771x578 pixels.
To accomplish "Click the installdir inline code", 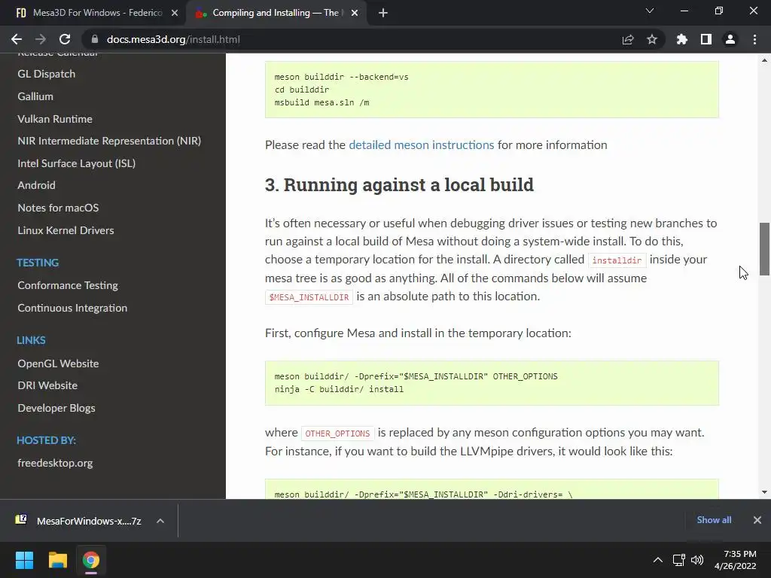I will (x=617, y=260).
